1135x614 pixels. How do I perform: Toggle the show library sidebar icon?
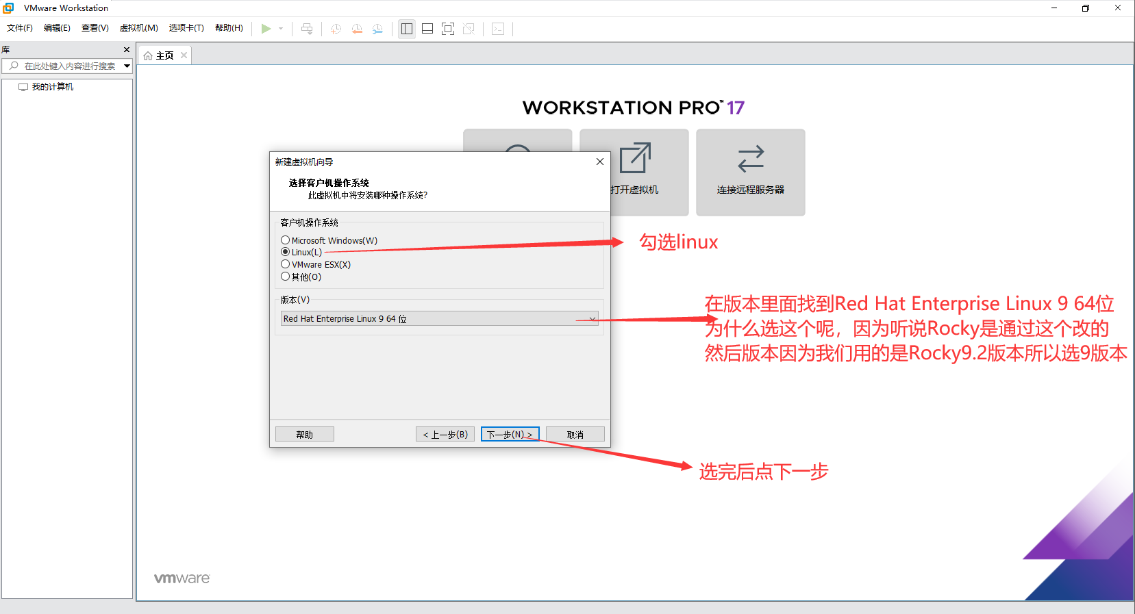407,29
